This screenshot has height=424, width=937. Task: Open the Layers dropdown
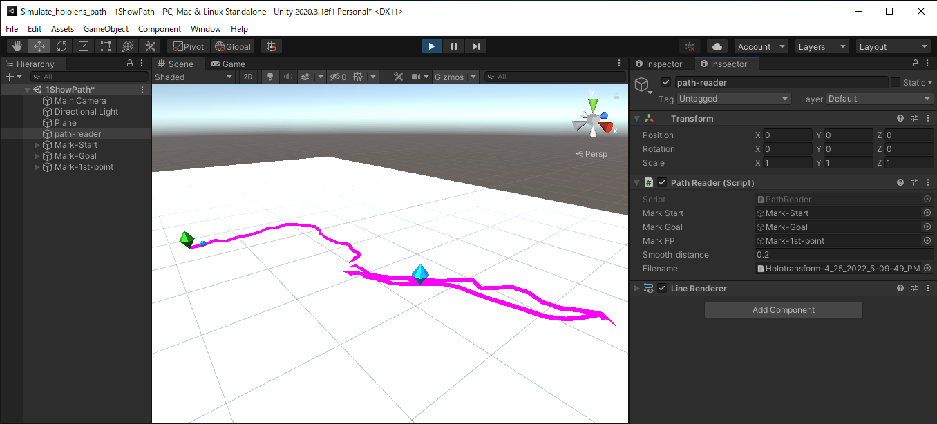click(x=822, y=46)
